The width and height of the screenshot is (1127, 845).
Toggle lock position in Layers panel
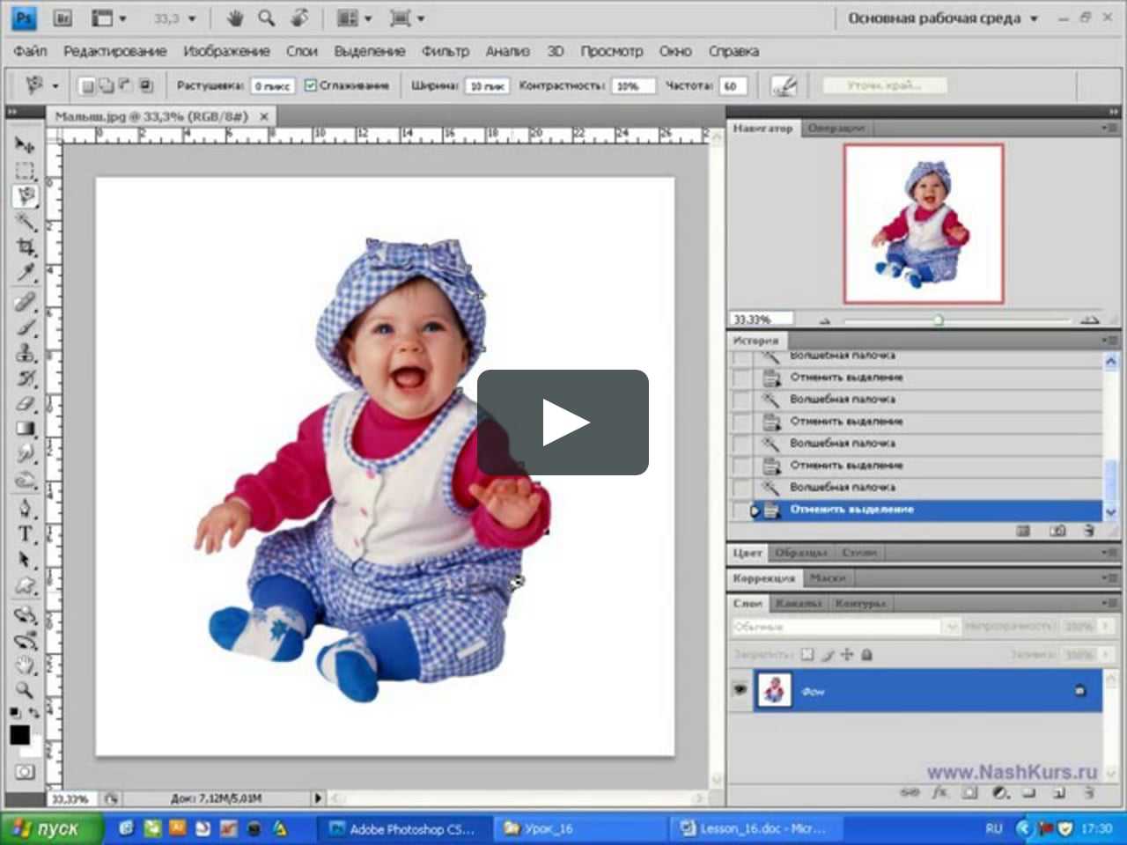pyautogui.click(x=847, y=654)
